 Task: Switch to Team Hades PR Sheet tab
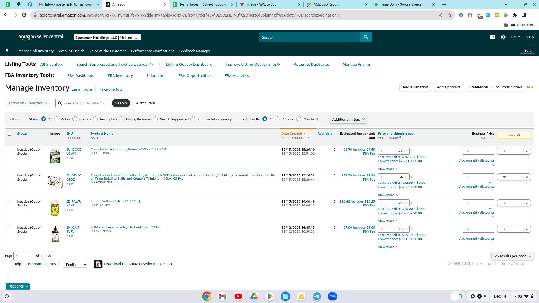pos(202,4)
